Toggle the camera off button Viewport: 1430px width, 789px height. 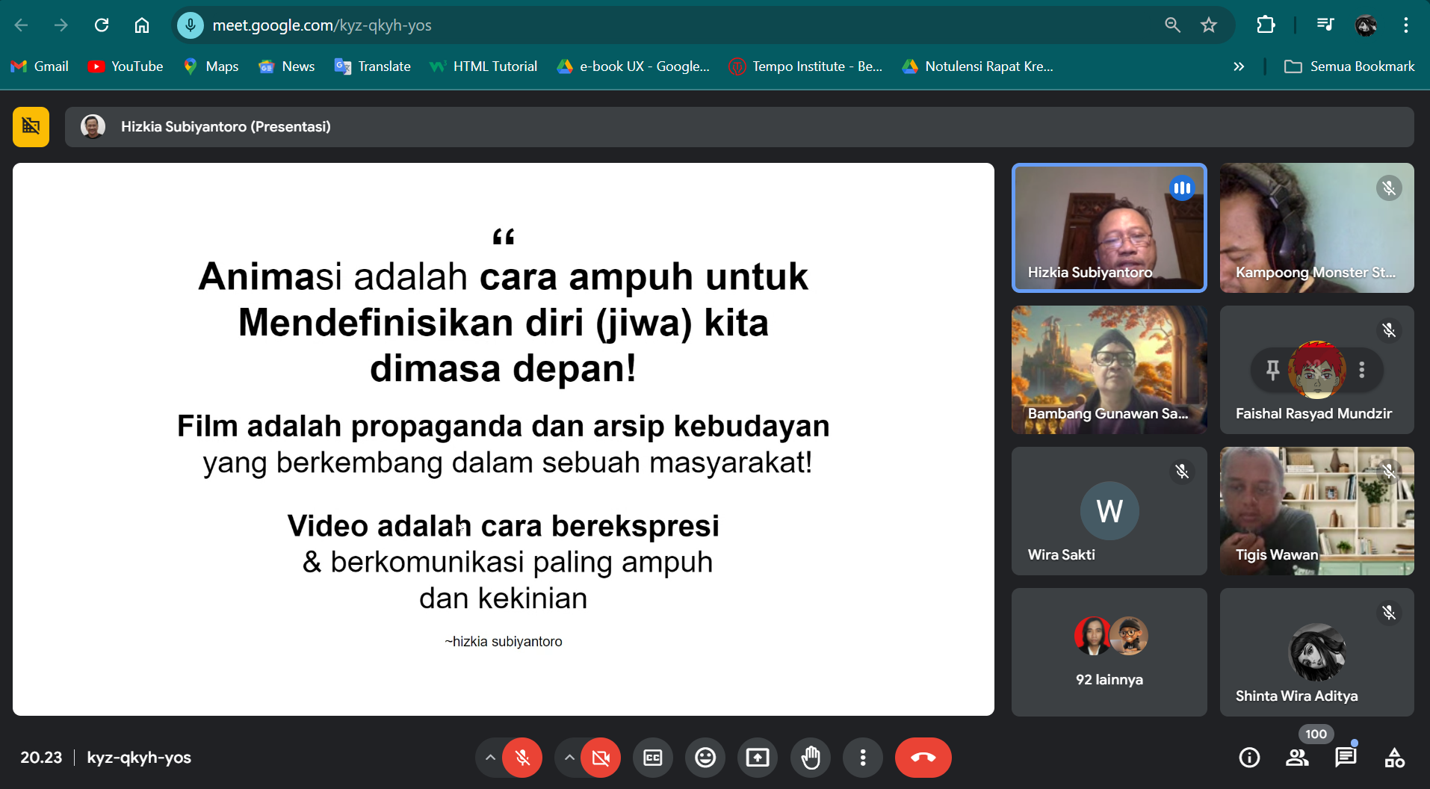[601, 758]
